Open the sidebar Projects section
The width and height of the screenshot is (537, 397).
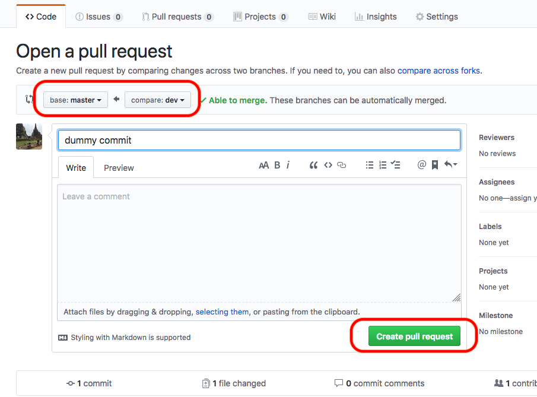[x=493, y=271]
